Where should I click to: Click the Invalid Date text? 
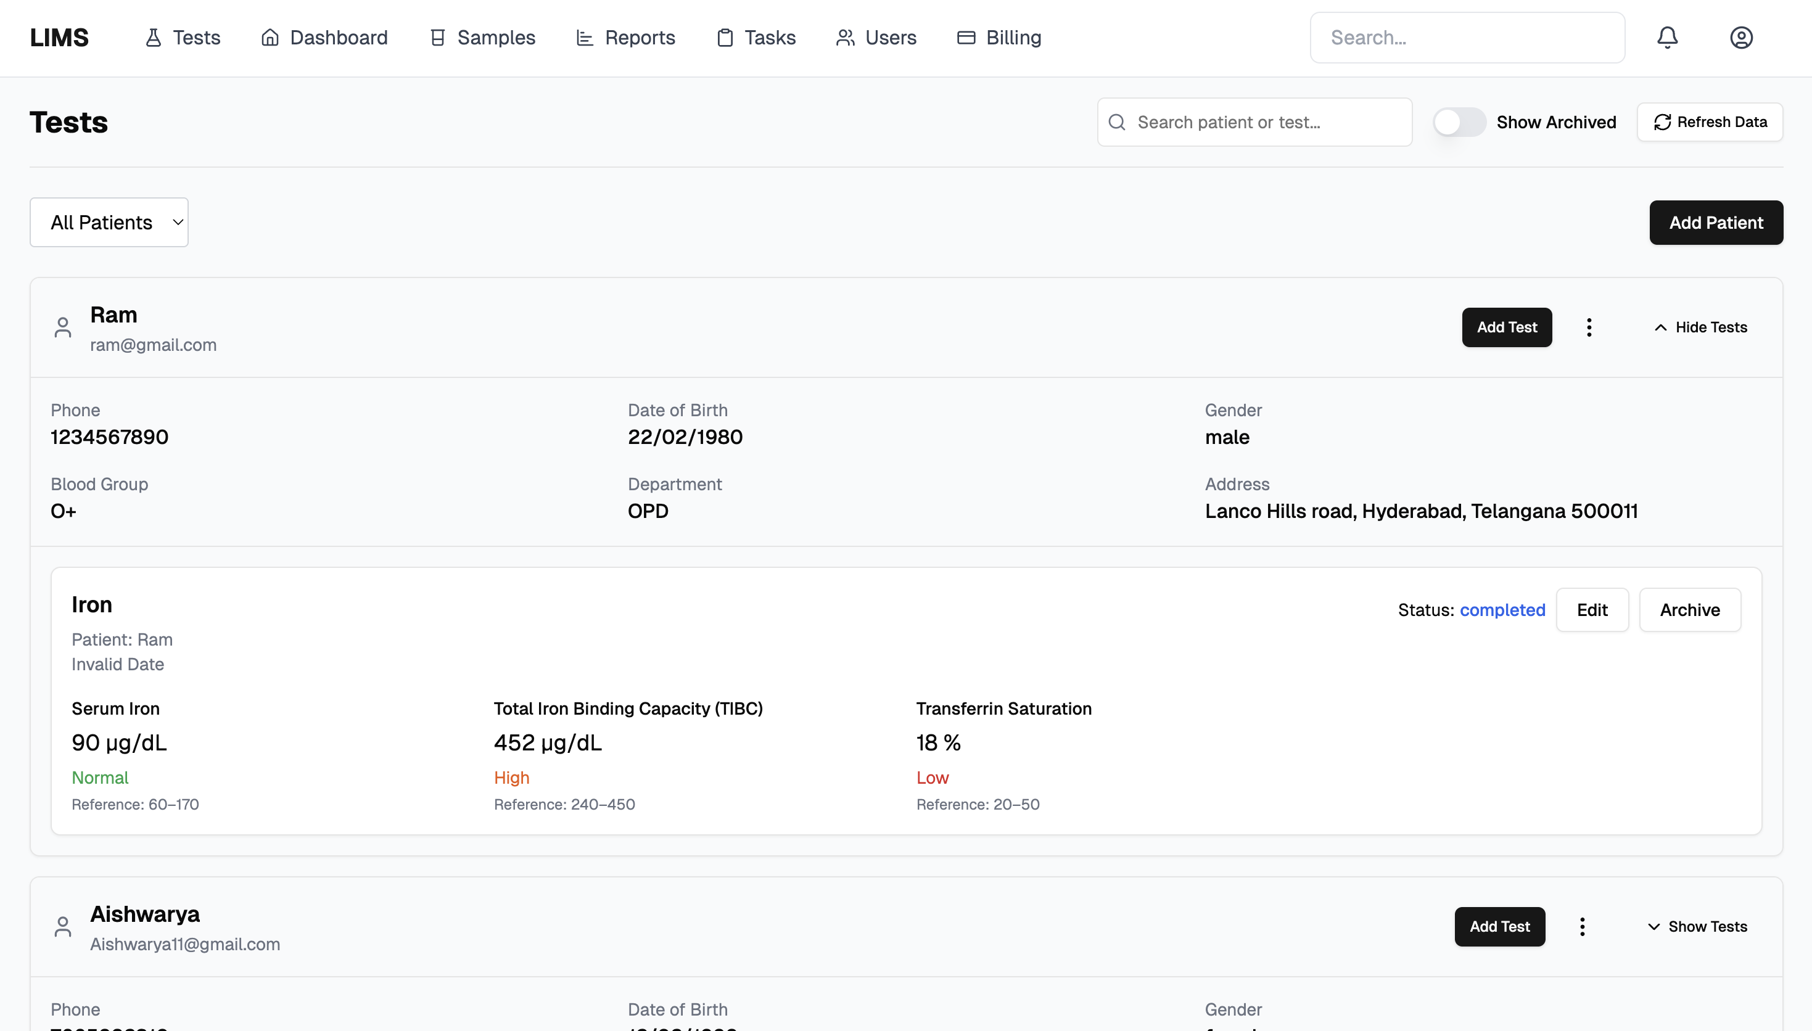click(118, 664)
